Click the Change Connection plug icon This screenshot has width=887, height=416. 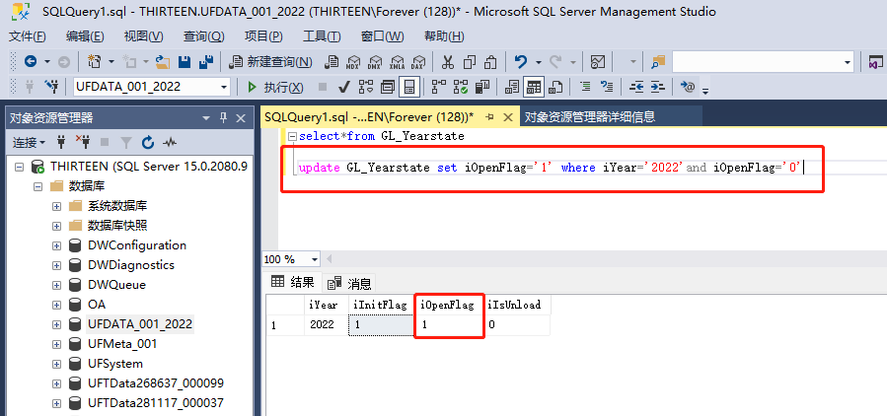tap(52, 87)
